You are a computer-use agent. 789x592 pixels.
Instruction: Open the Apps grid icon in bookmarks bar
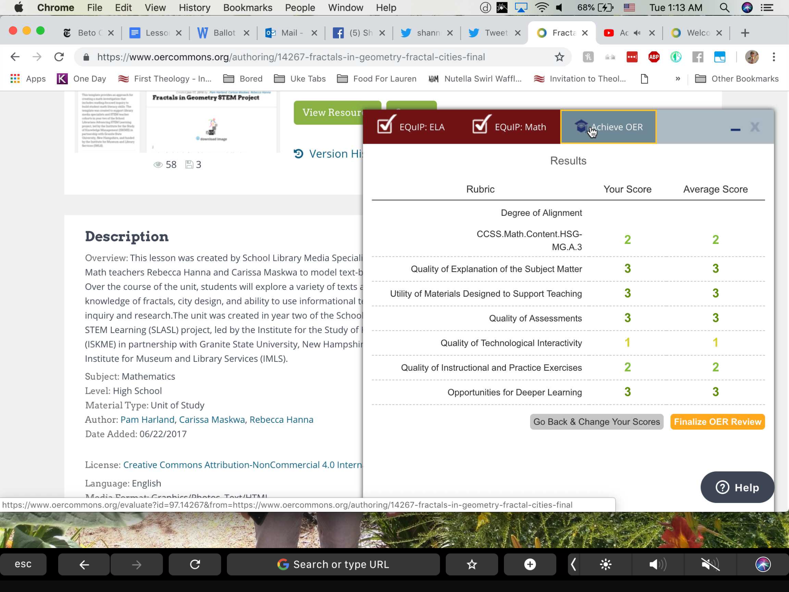(x=15, y=79)
